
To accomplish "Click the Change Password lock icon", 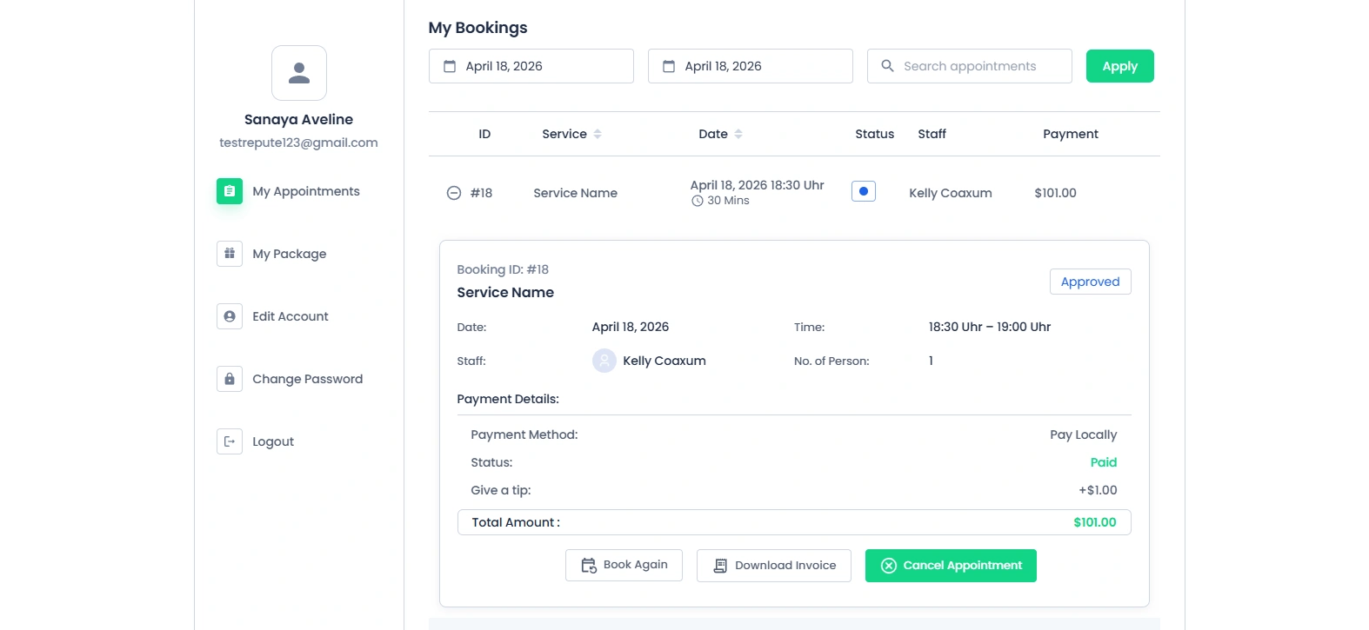I will pos(230,379).
